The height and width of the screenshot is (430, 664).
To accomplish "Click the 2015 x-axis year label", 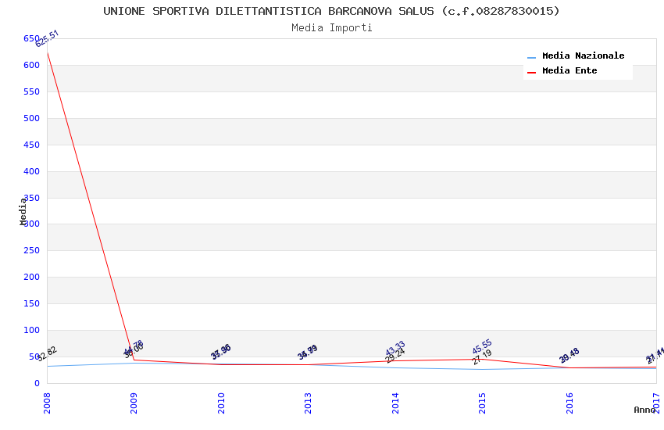I will (482, 403).
